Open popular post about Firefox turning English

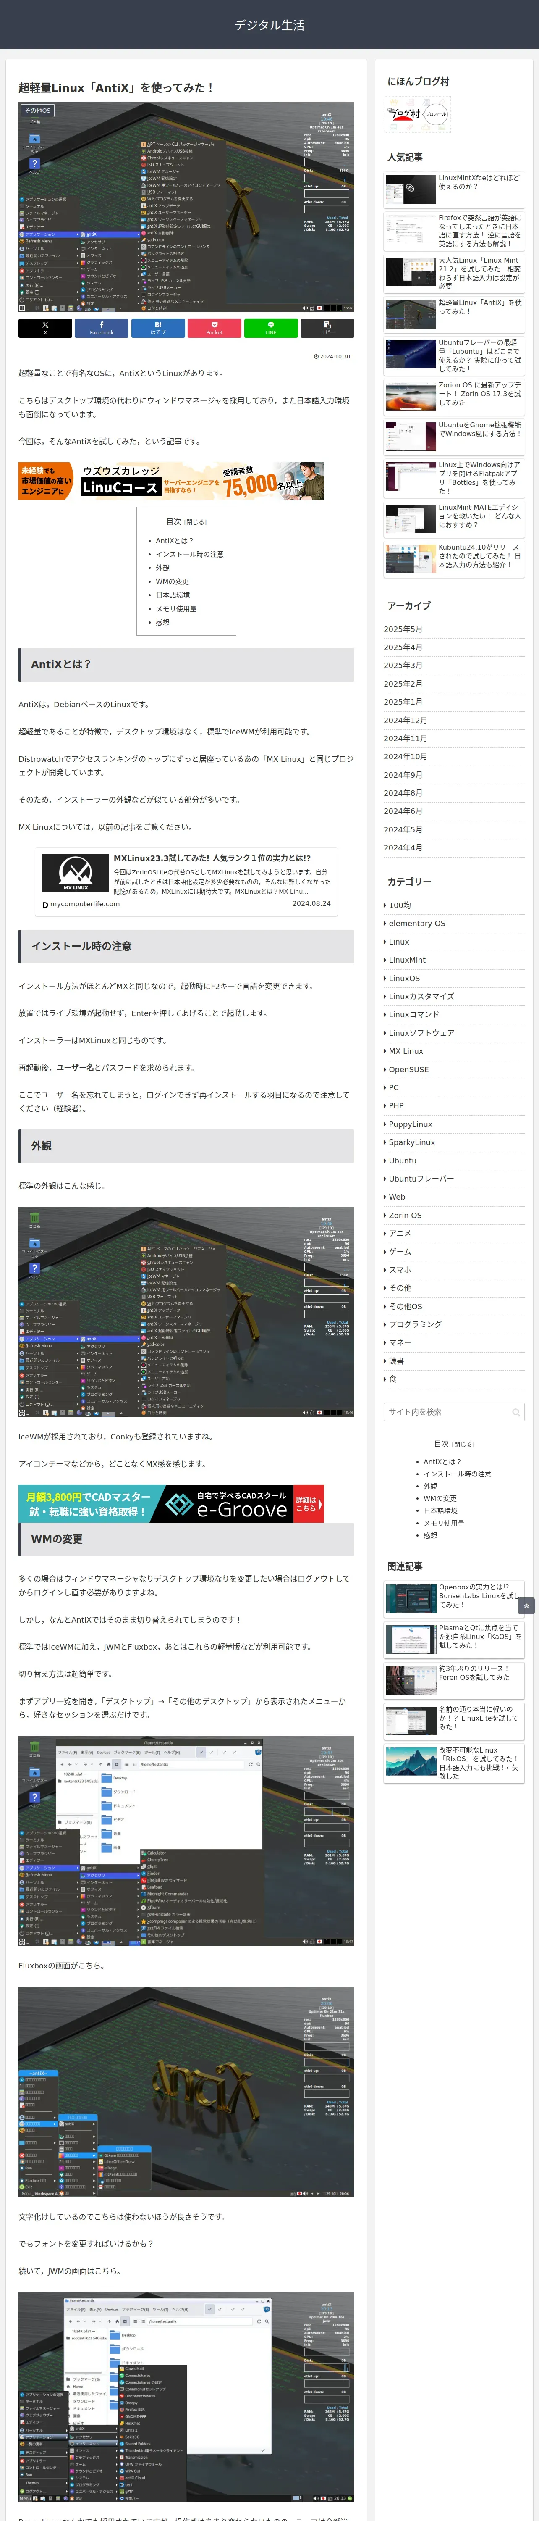(x=454, y=230)
